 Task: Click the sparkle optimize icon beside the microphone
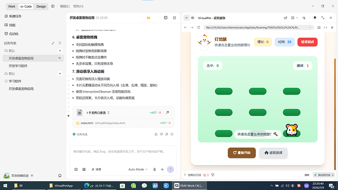(162, 169)
